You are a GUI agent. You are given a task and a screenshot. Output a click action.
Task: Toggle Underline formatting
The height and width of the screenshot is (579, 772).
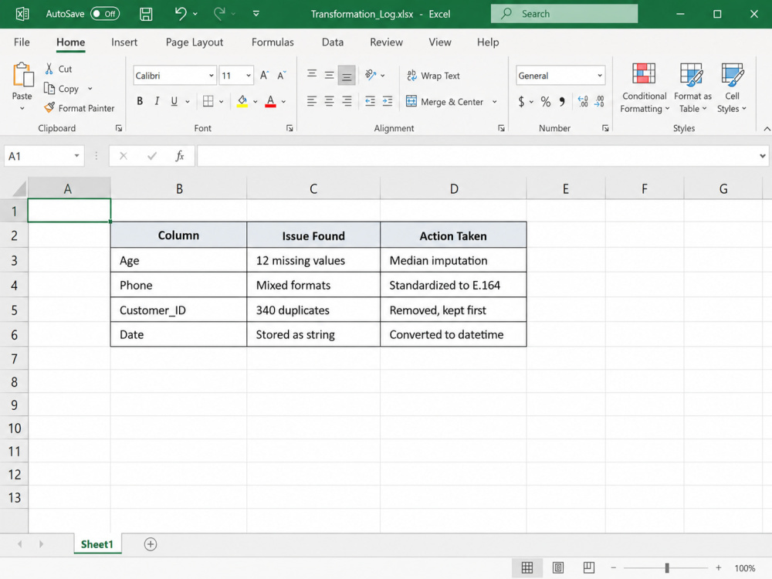tap(174, 101)
